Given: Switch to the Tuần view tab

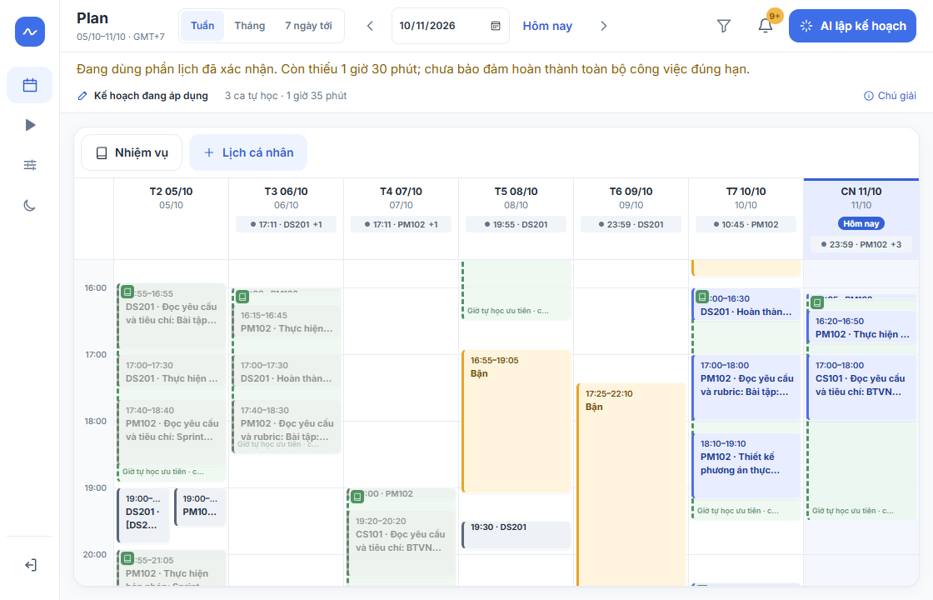Looking at the screenshot, I should coord(202,26).
